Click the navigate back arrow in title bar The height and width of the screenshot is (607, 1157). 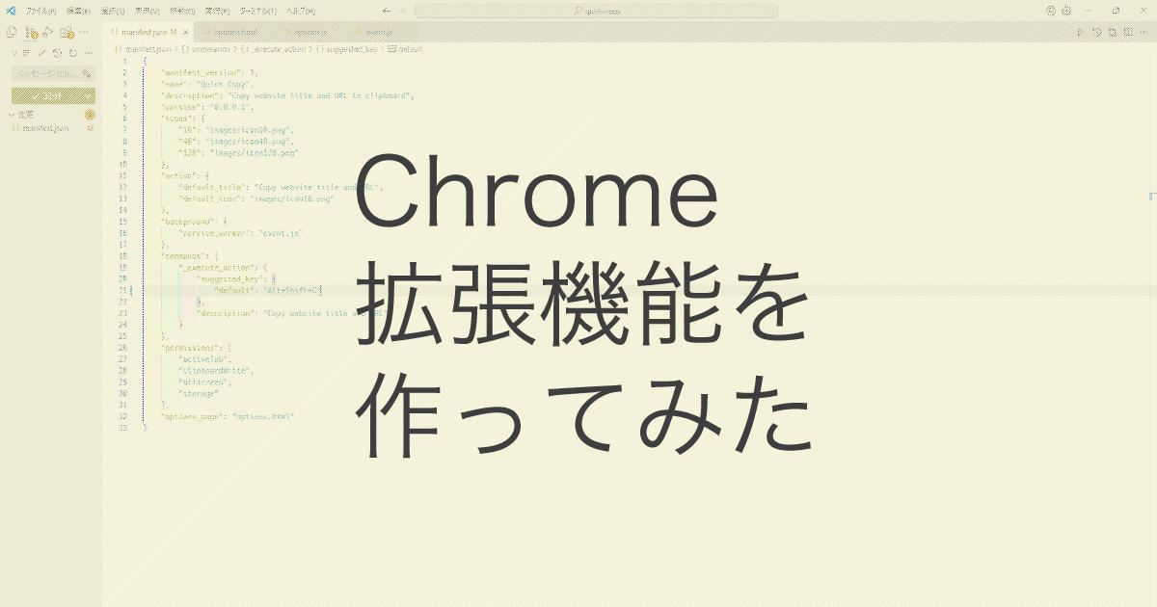point(386,11)
